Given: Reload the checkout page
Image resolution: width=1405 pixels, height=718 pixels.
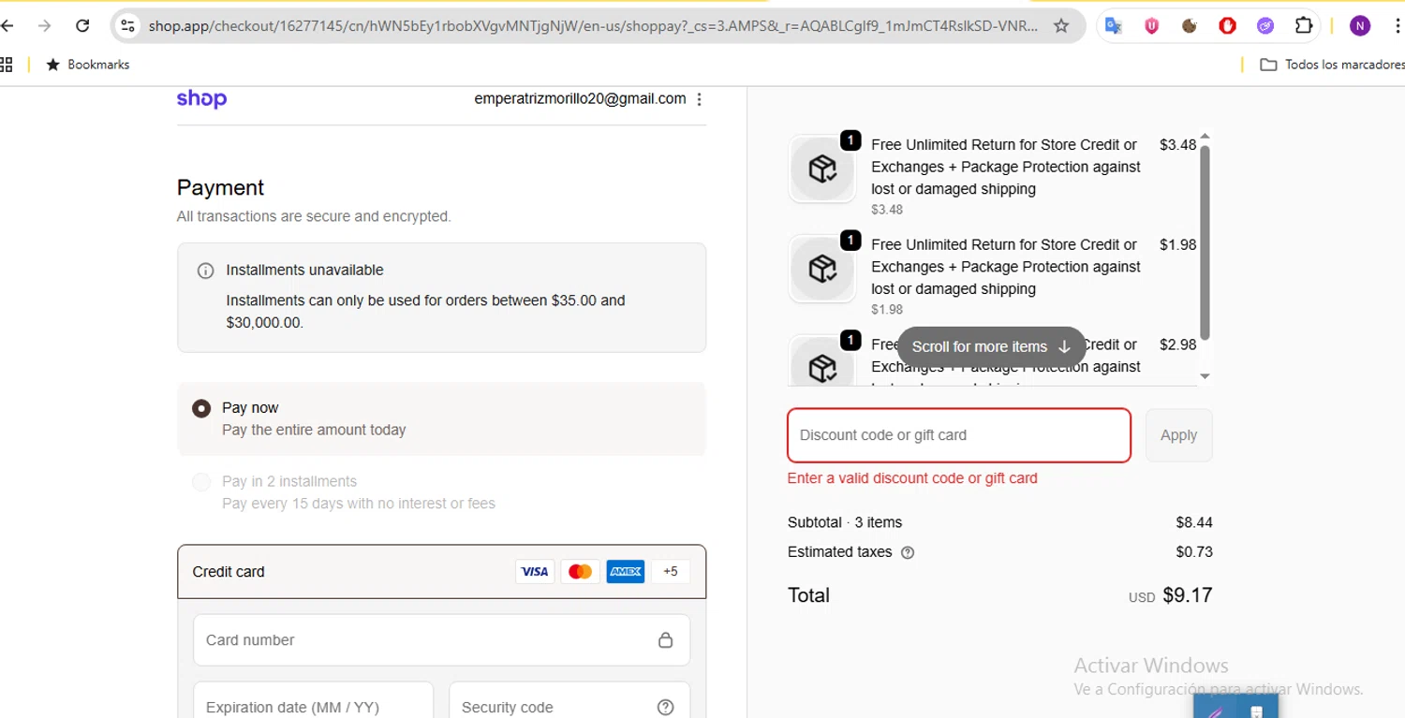Looking at the screenshot, I should pyautogui.click(x=82, y=26).
